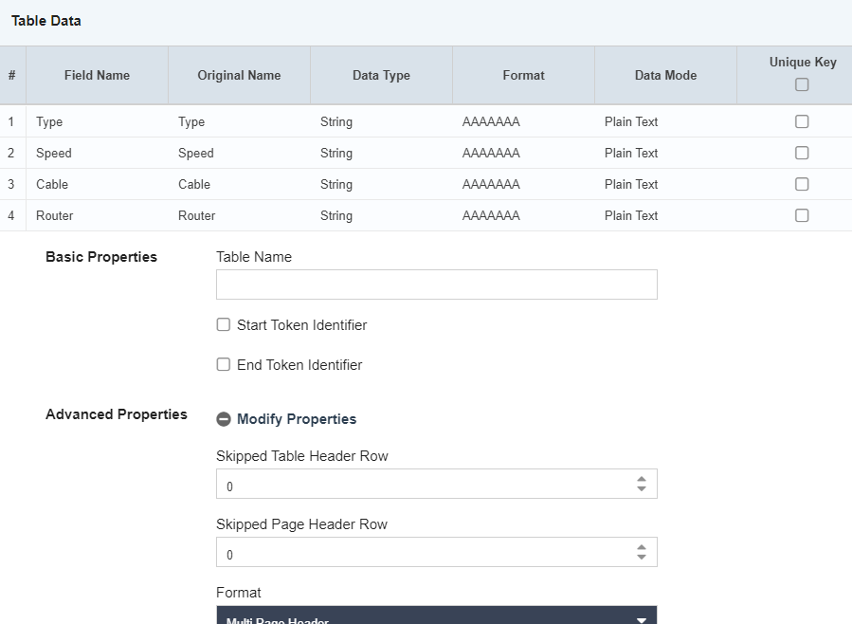The width and height of the screenshot is (852, 624).
Task: Mark Type row as unique key
Action: (x=802, y=121)
